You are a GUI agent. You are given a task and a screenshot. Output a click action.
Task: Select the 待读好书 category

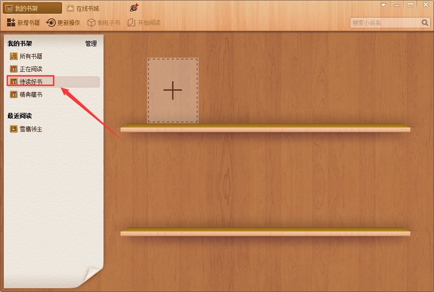(x=53, y=82)
